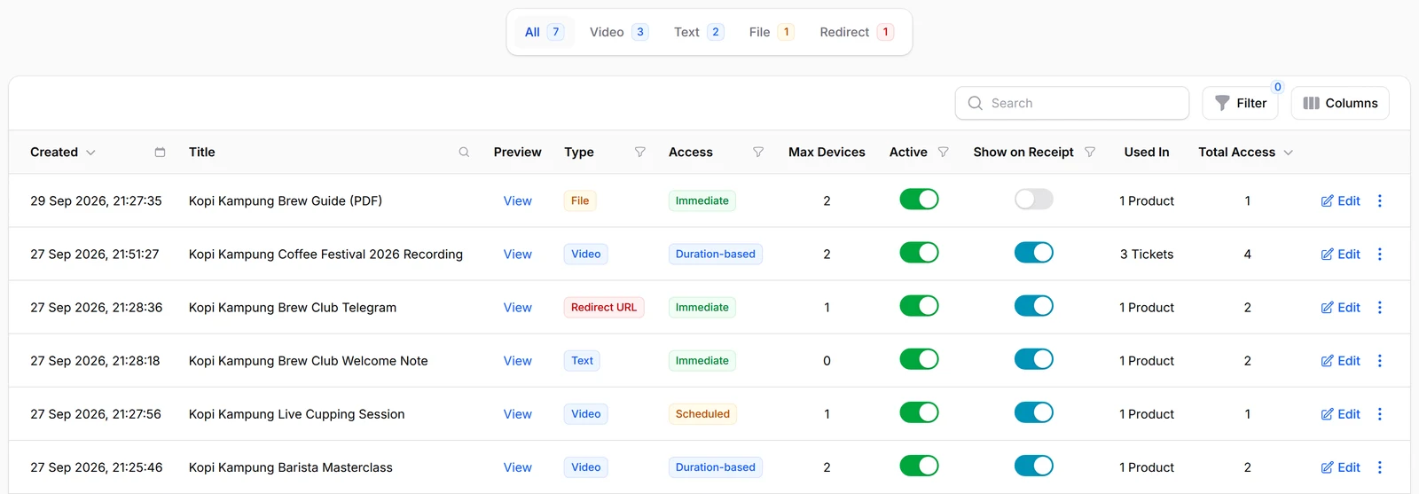This screenshot has width=1419, height=494.
Task: Open more options for Live Cupping Session row
Action: [1380, 414]
